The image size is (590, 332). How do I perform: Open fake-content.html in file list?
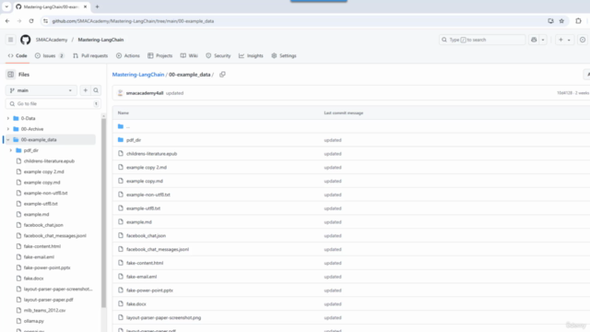(145, 263)
